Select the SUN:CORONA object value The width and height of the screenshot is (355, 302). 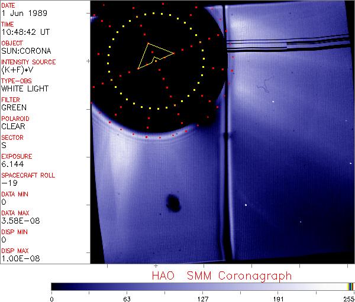click(25, 51)
